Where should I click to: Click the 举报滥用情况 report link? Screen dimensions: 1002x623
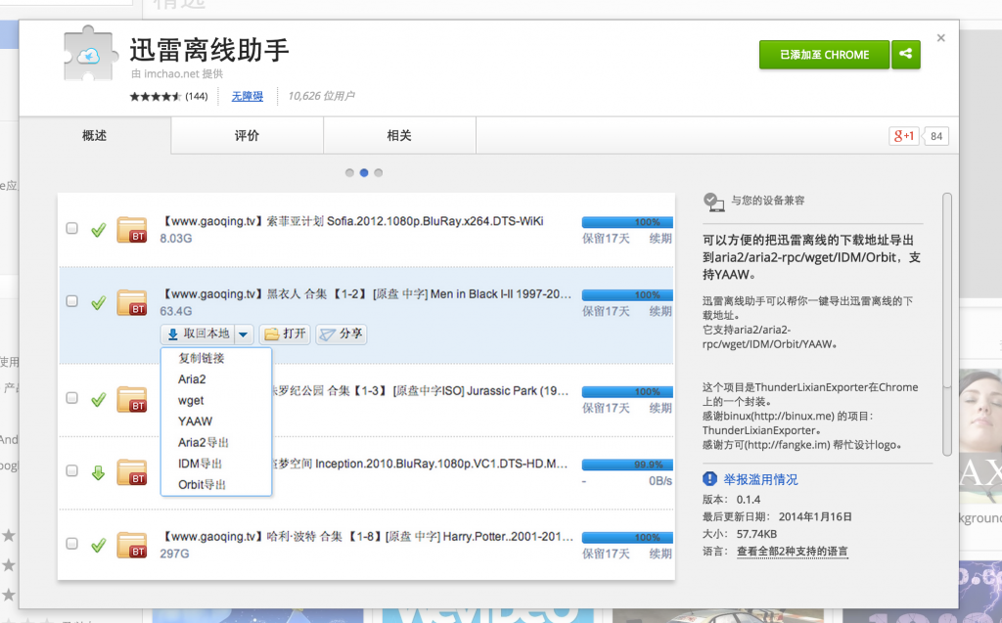[760, 479]
